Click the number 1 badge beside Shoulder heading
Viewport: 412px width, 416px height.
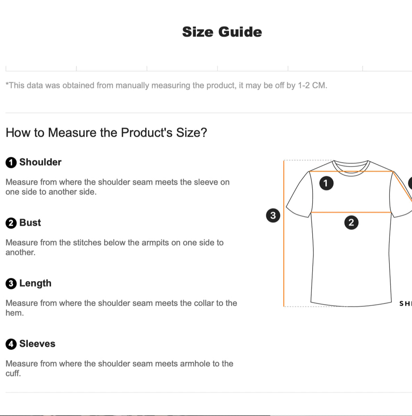(x=11, y=163)
